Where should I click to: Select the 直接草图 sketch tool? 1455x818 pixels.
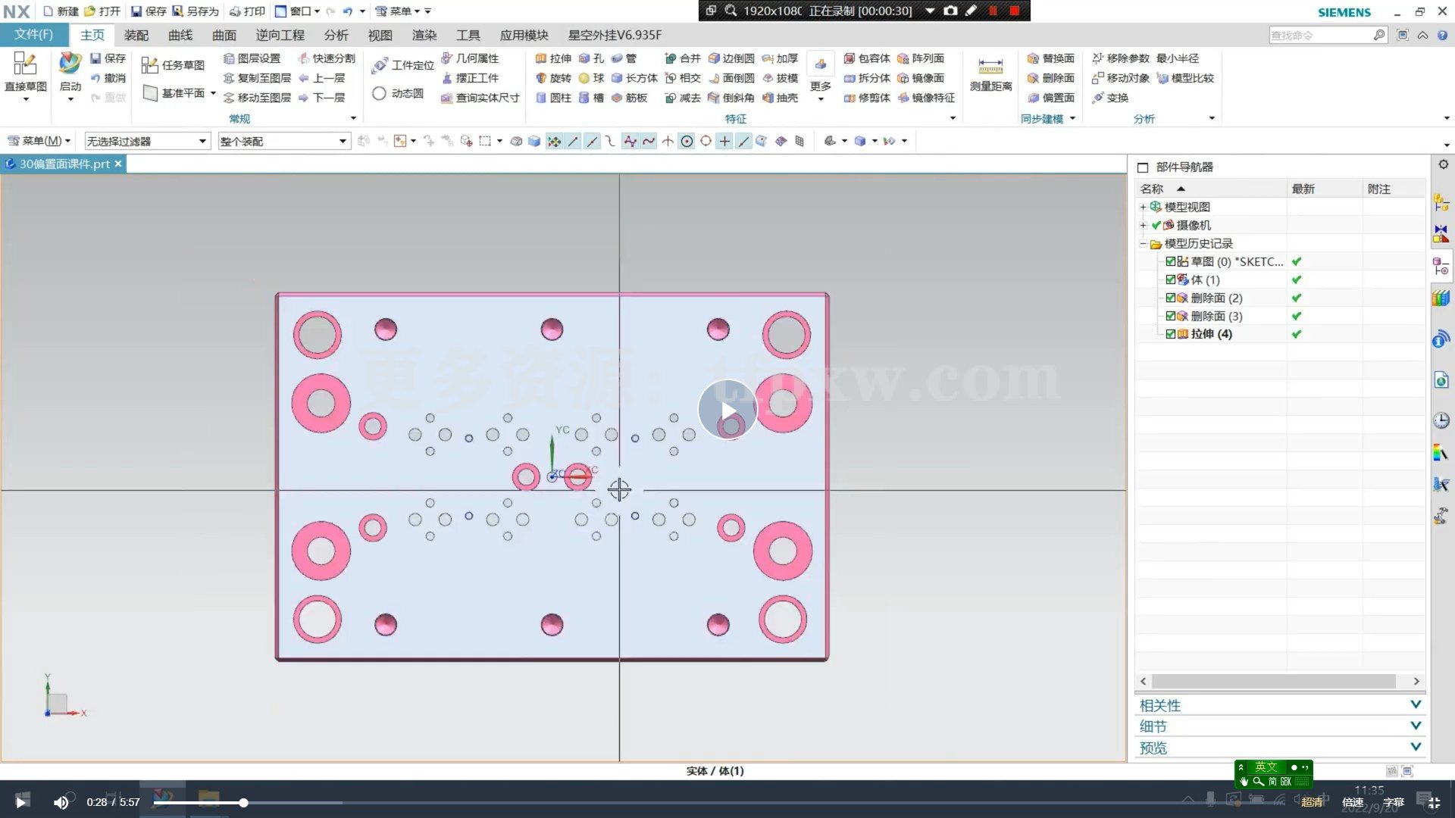(x=25, y=72)
